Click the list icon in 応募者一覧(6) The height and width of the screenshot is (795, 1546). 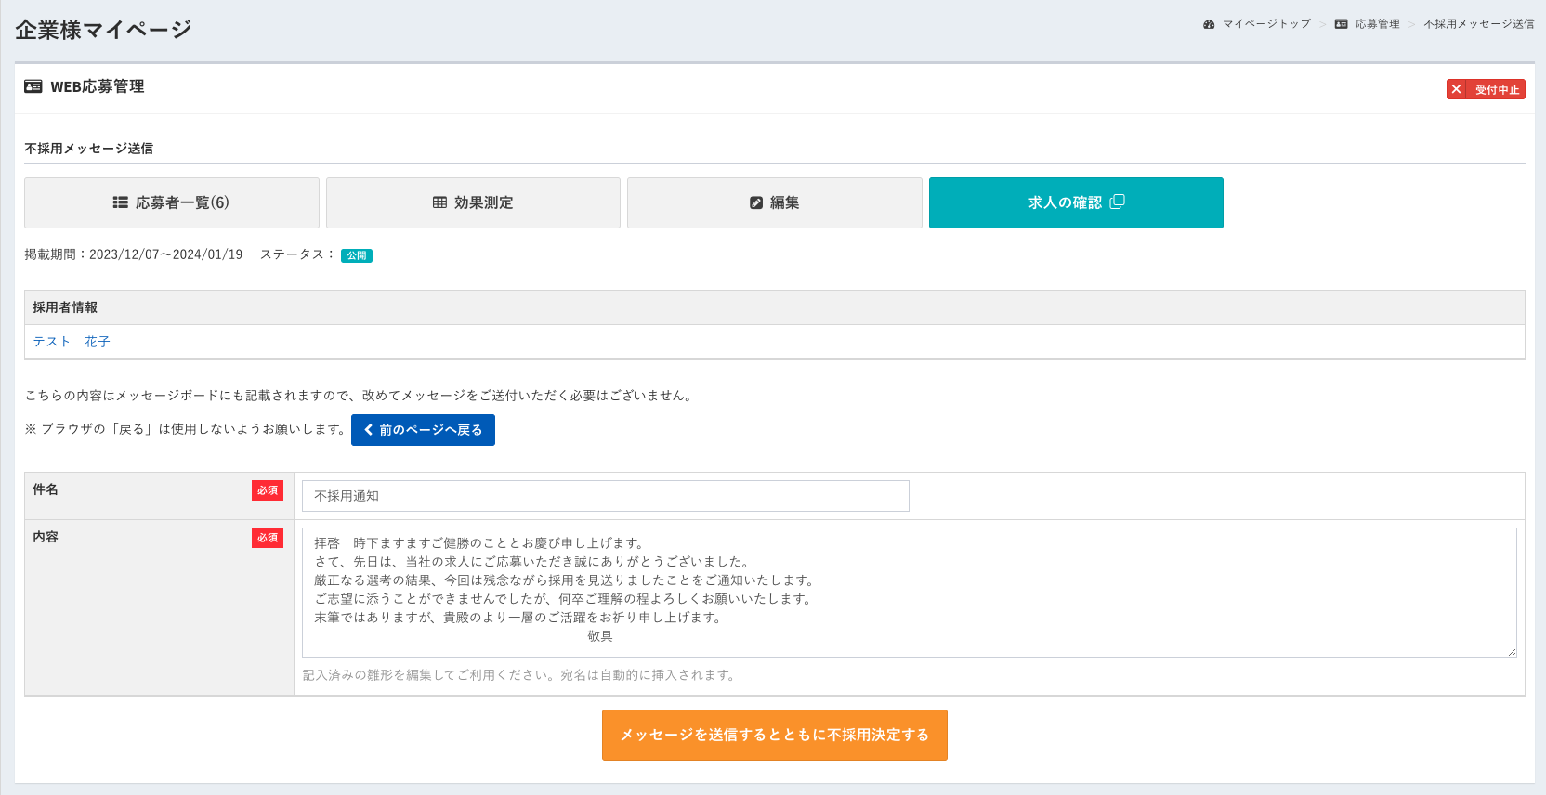pos(121,202)
